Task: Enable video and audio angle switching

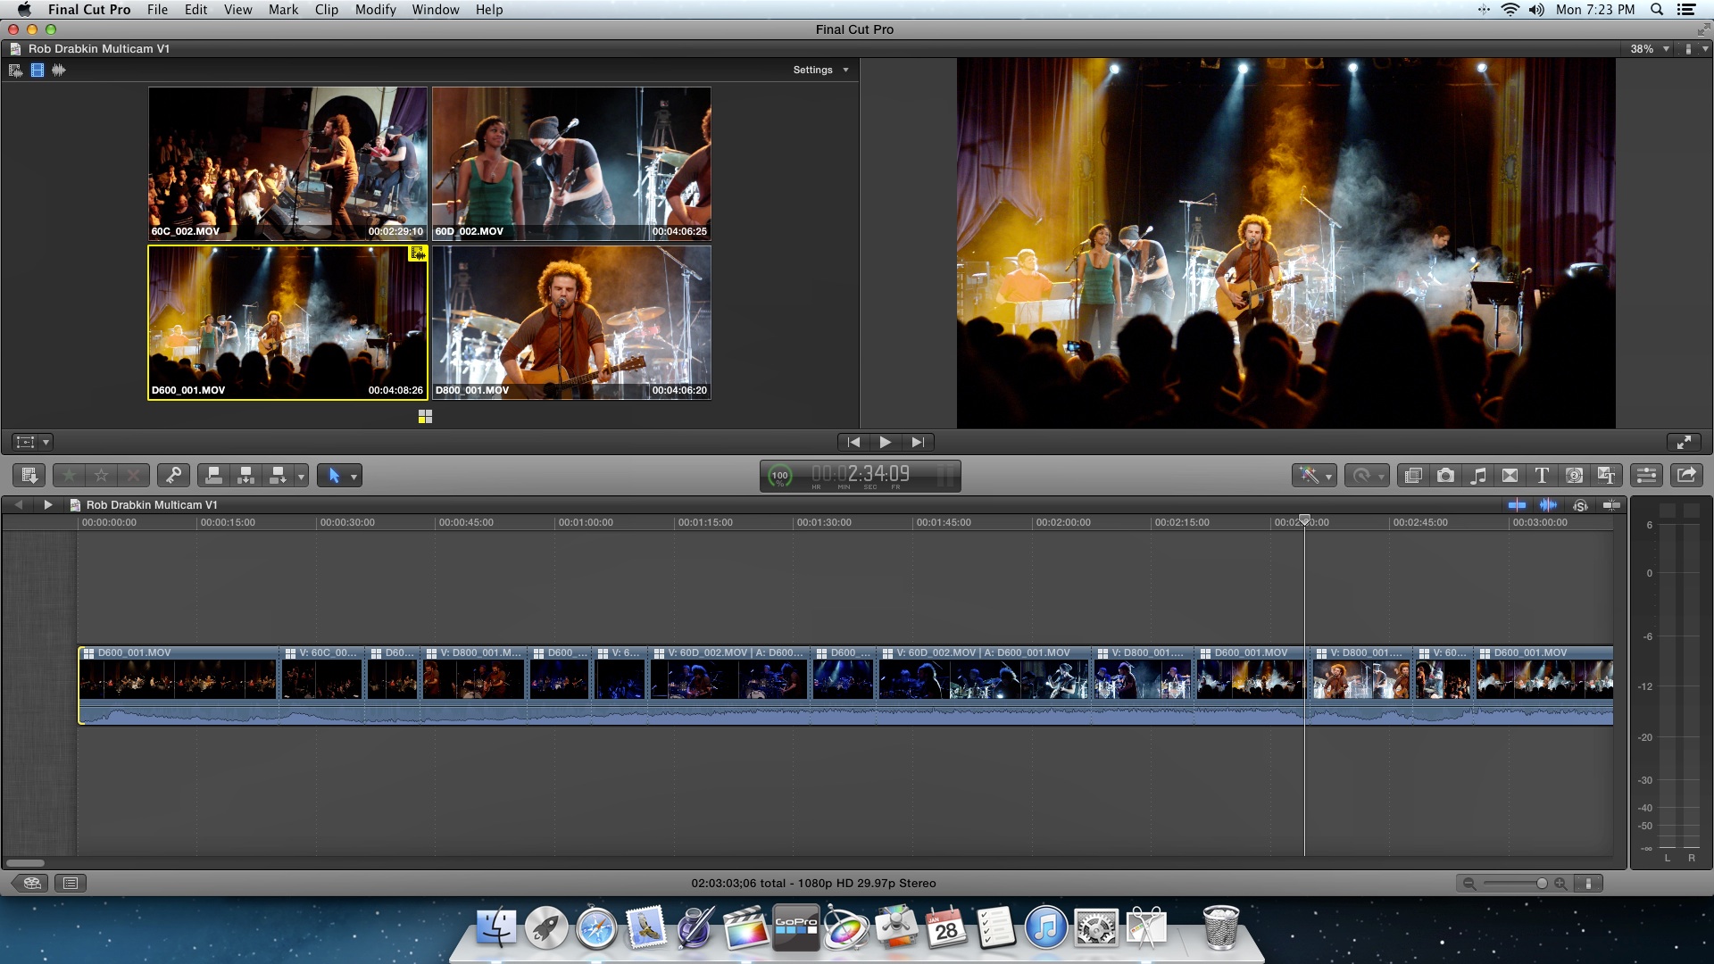Action: pyautogui.click(x=15, y=70)
